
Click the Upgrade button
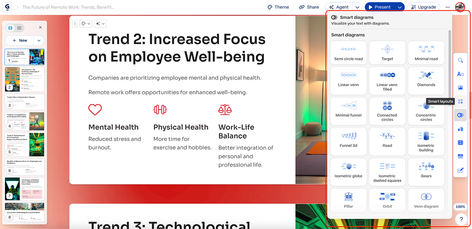[x=423, y=7]
